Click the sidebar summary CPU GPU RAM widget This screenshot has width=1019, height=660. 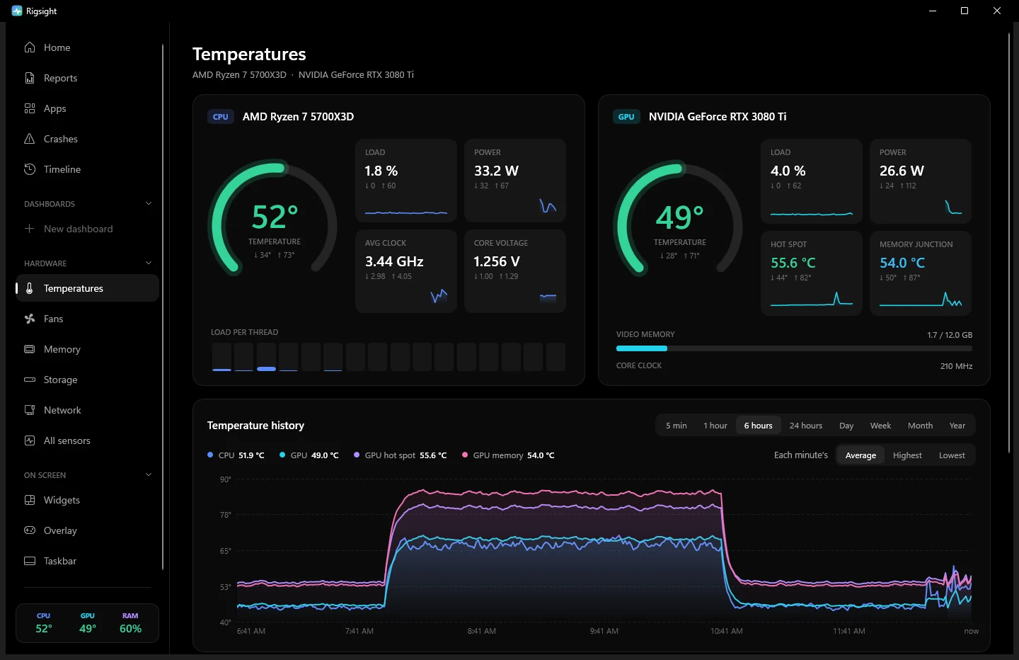87,623
